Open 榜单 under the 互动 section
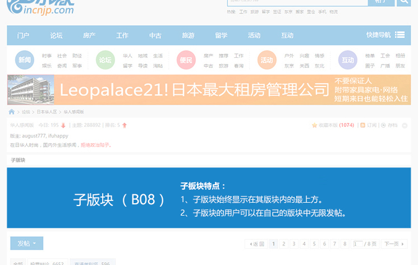 pos(370,56)
